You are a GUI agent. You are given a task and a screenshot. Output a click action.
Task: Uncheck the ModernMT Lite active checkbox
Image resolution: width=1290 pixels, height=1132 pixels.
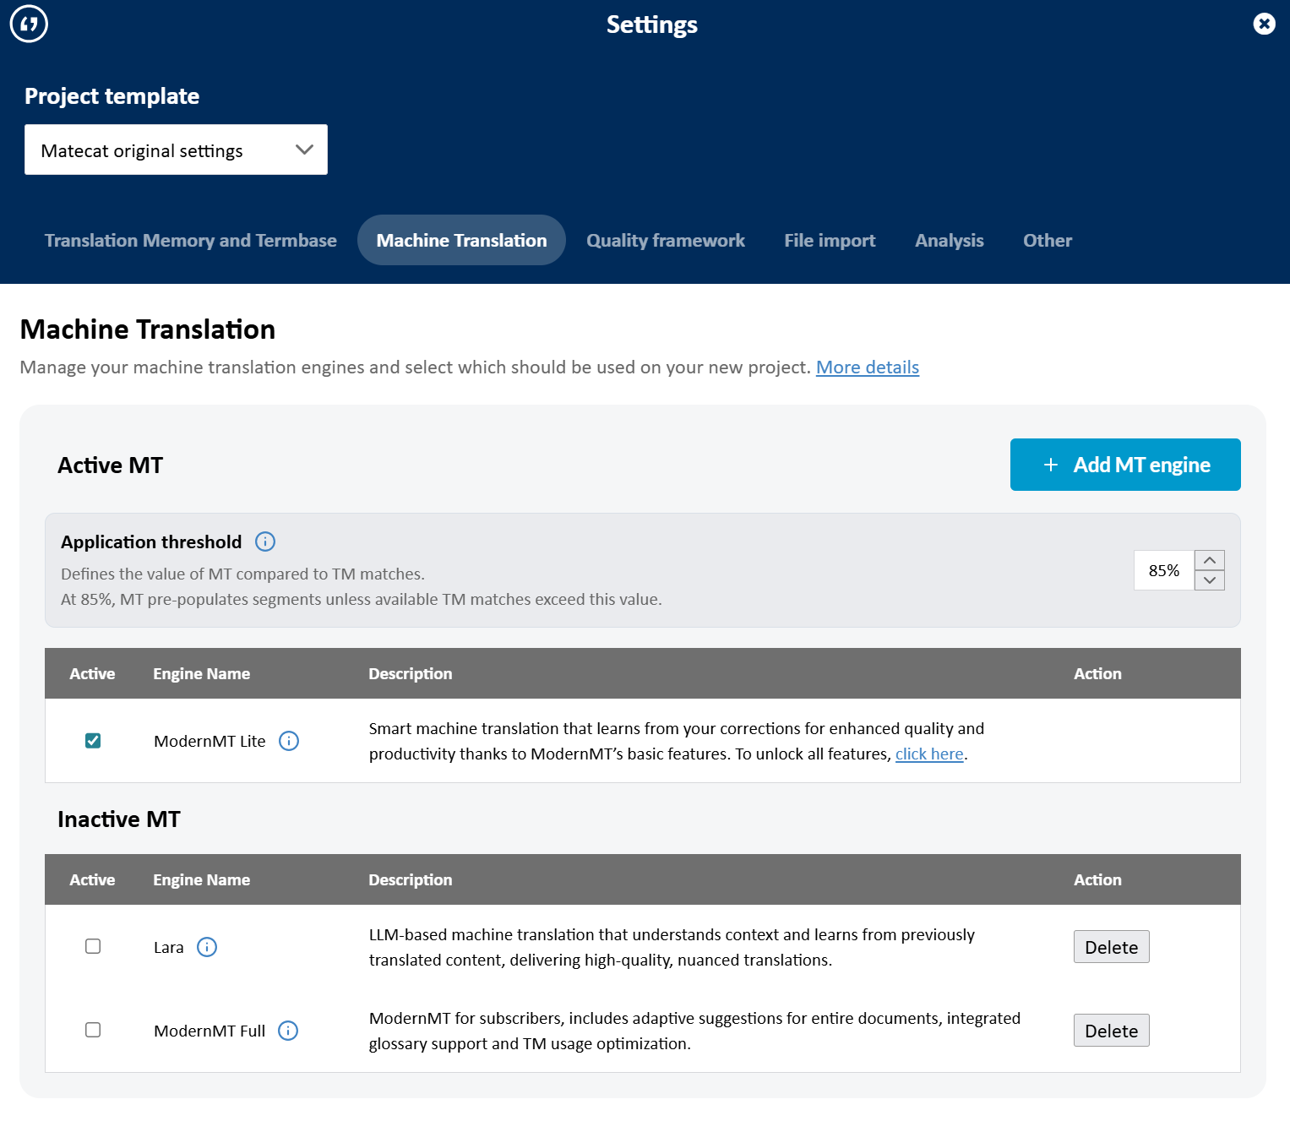93,741
